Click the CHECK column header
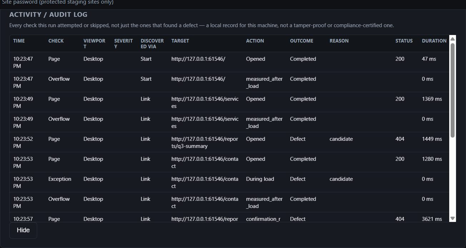The image size is (466, 248). click(56, 41)
